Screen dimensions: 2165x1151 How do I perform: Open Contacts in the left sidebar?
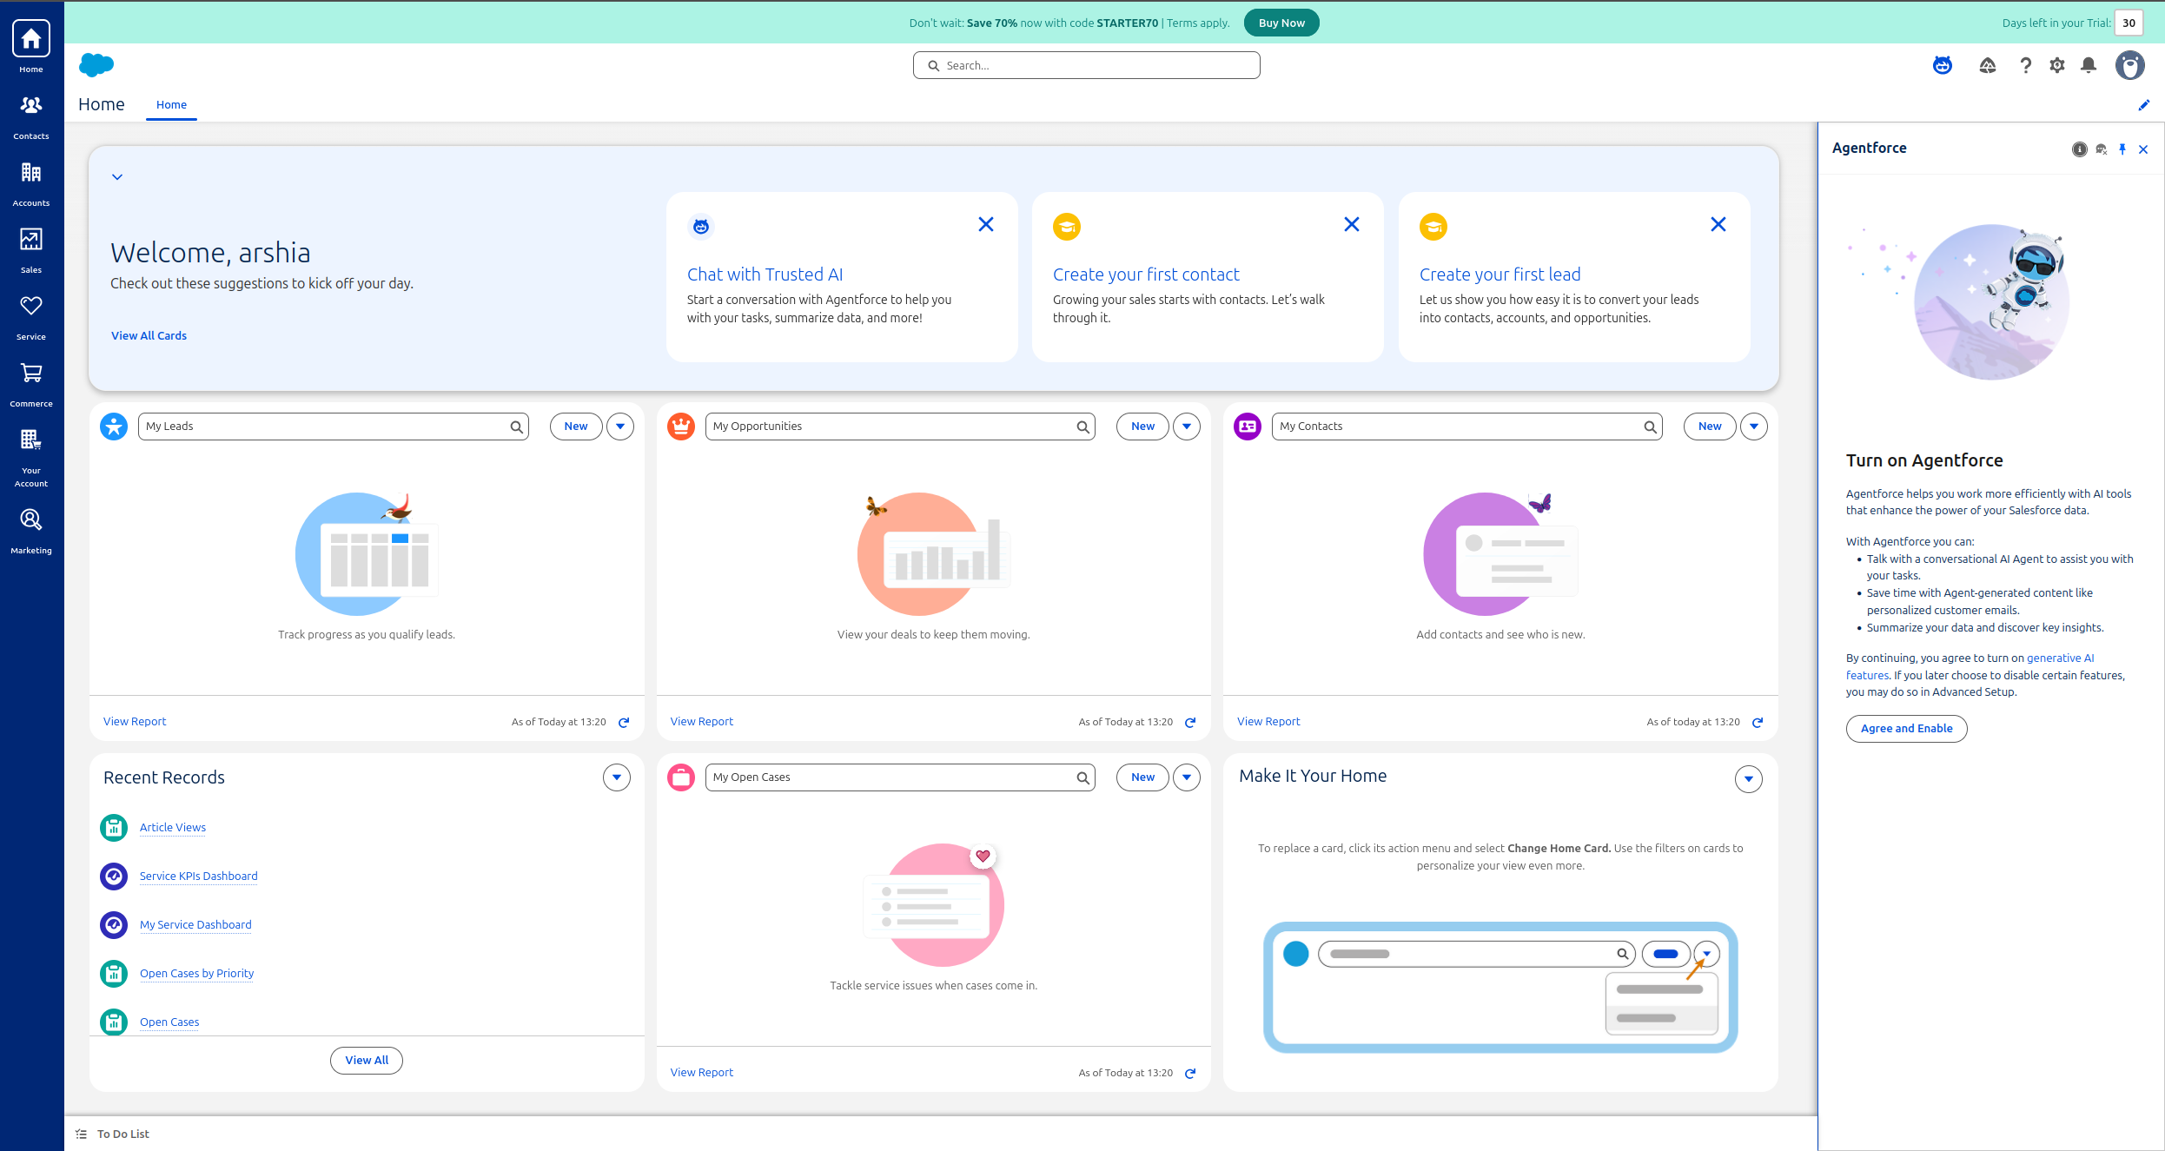click(x=31, y=116)
